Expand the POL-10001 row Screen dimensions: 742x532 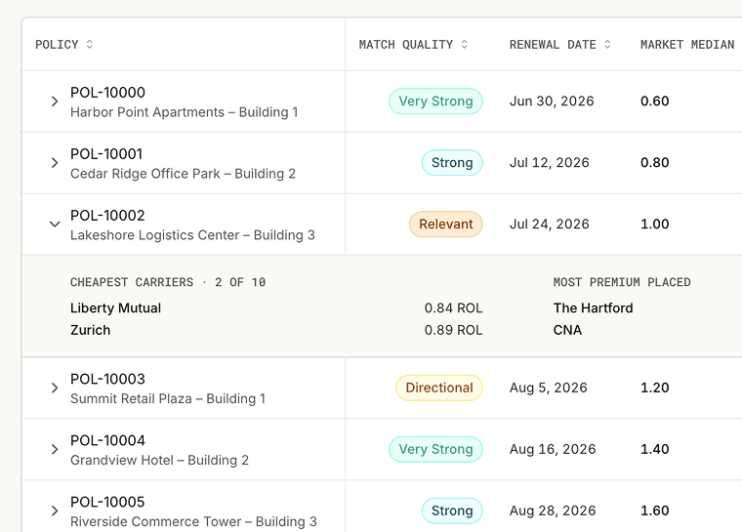coord(55,163)
